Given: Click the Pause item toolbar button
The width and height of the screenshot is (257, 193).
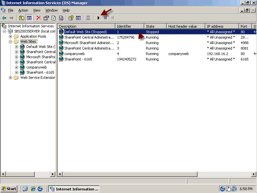Looking at the screenshot, I should tap(113, 18).
